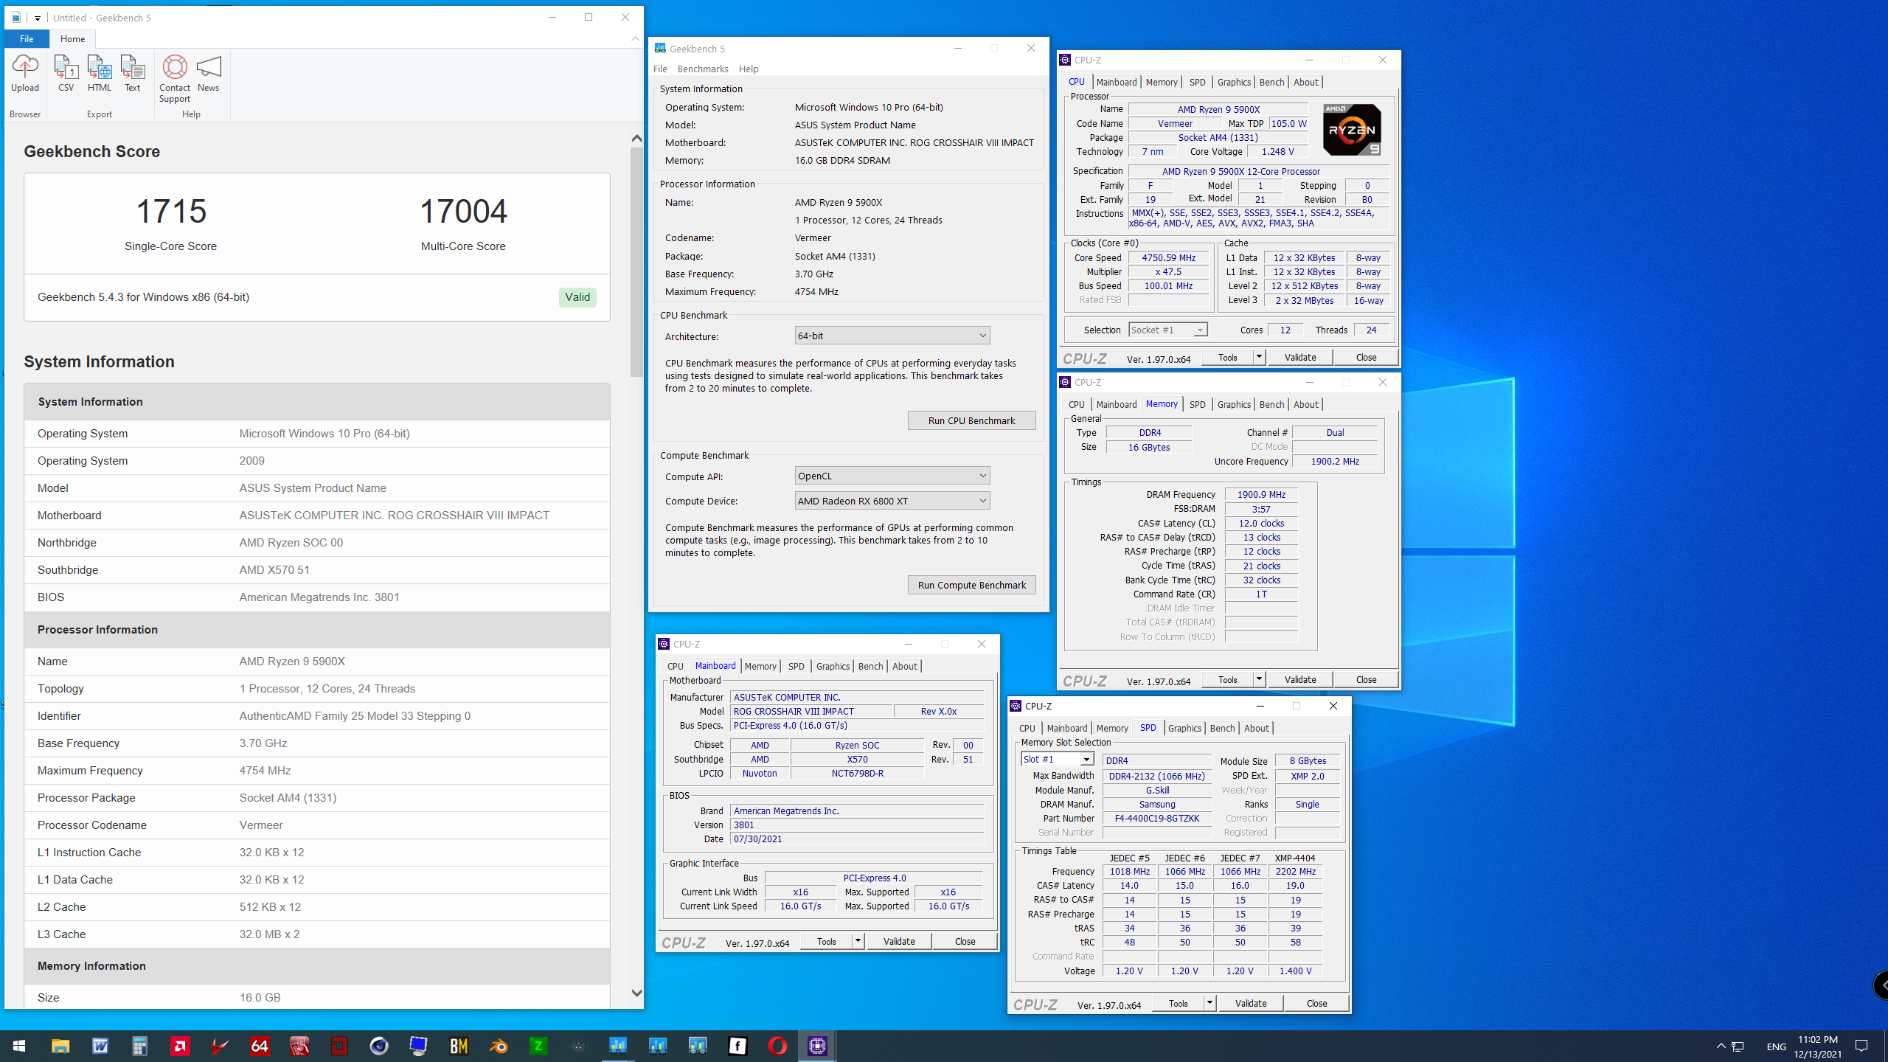The width and height of the screenshot is (1888, 1062).
Task: Click the monitor-shaped taskbar icon
Action: [x=419, y=1046]
